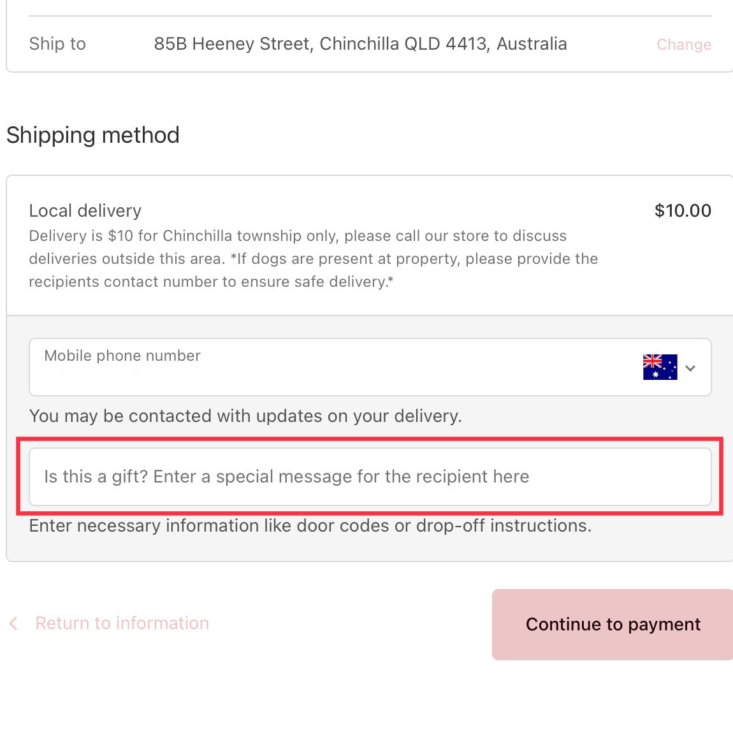Click the back arrow beside Return to information
Screen dimensions: 733x733
click(13, 623)
